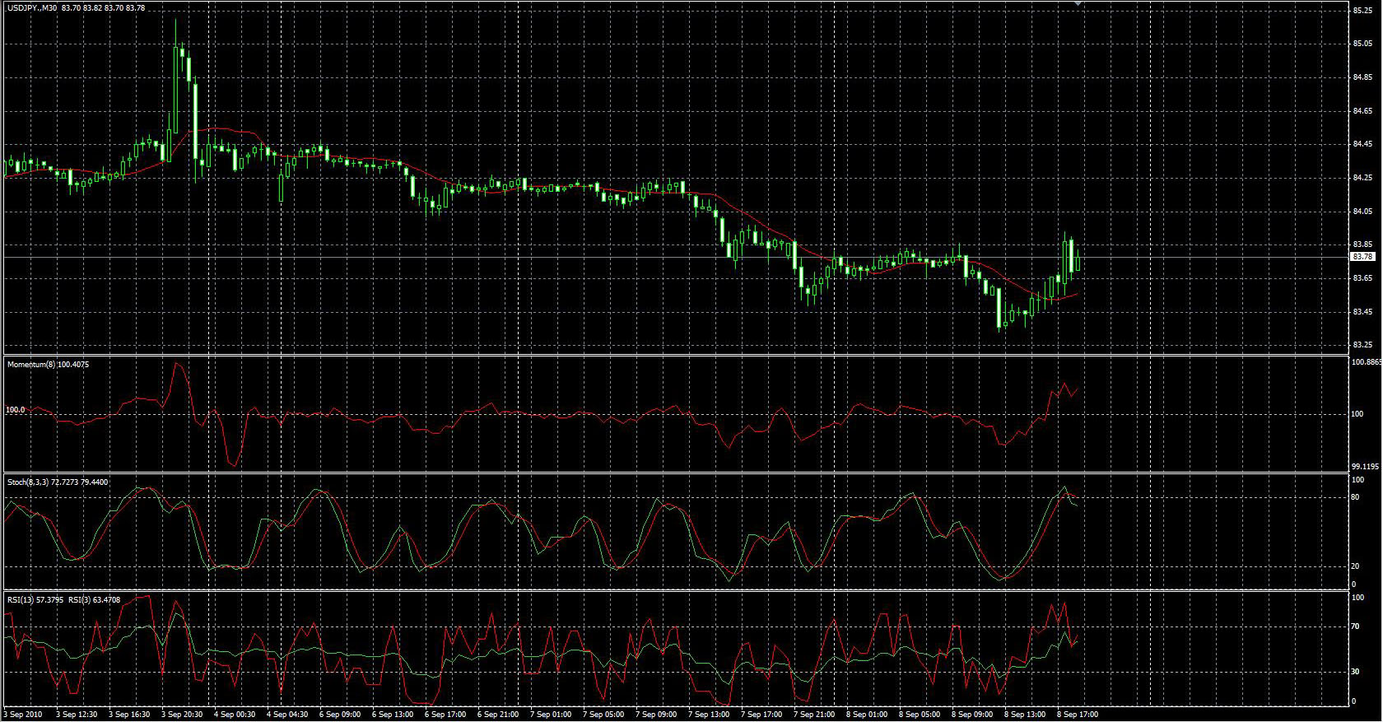Click the 80 level on Stochastic scale
Viewport: 1383px width, 722px height.
tap(1357, 497)
